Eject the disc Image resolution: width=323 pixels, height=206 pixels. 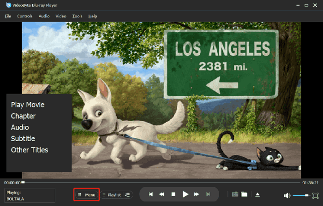pos(257,194)
